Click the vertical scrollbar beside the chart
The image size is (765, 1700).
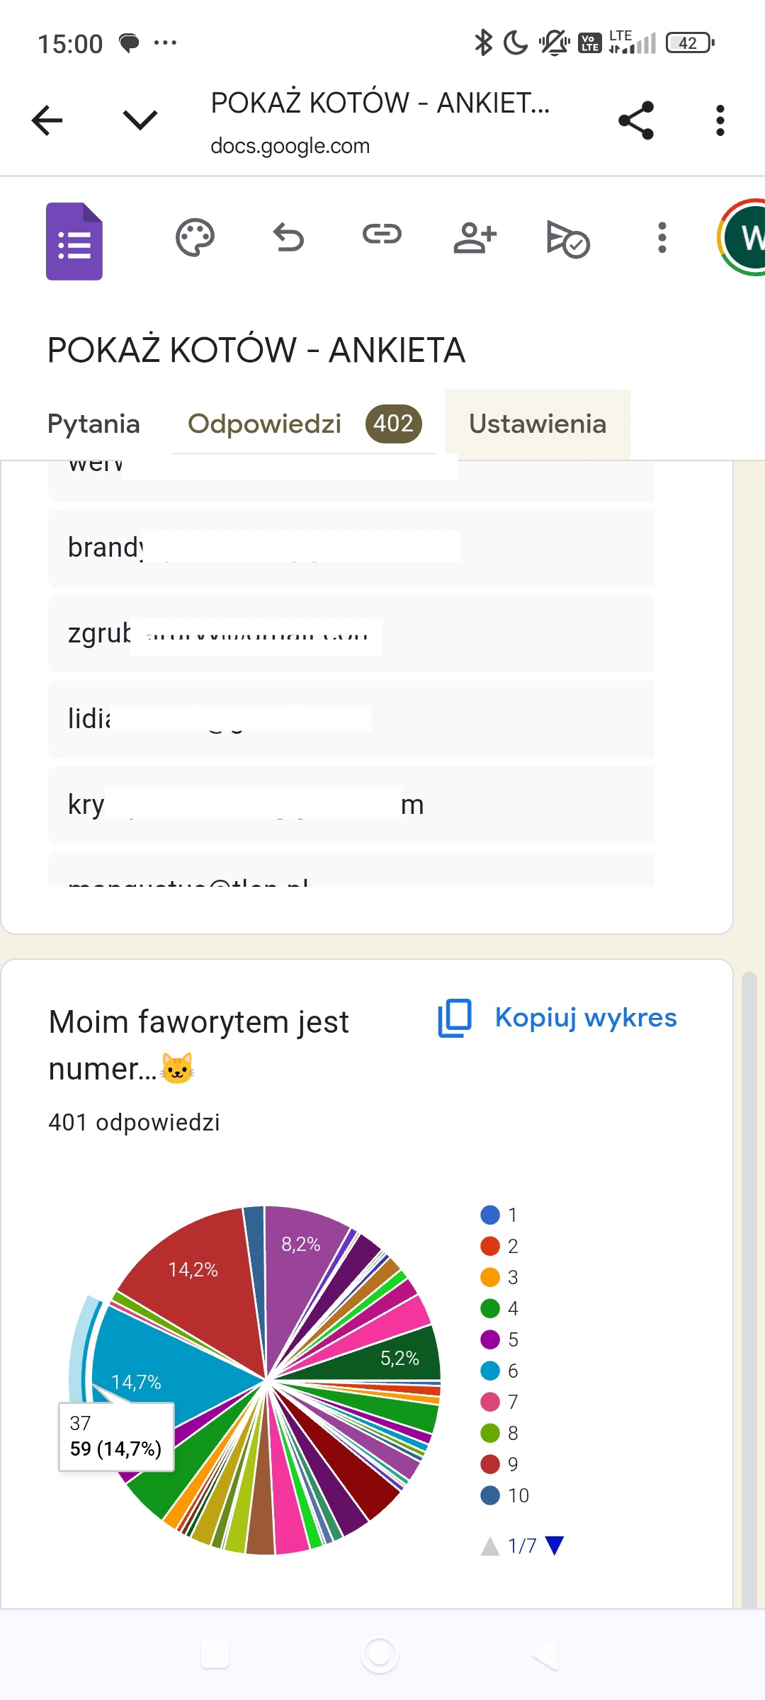749,1289
